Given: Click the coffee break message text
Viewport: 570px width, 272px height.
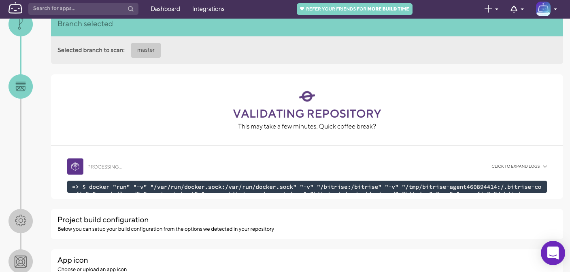Looking at the screenshot, I should 307,127.
